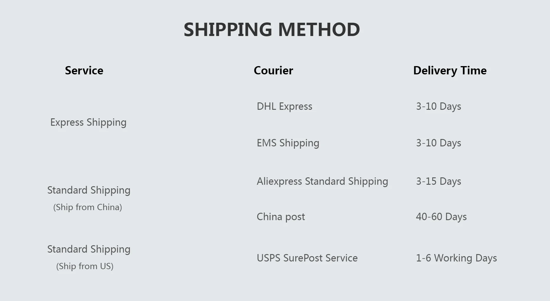Click the 3-10 Days time for EMS Shipping
The image size is (550, 301).
pyautogui.click(x=438, y=143)
